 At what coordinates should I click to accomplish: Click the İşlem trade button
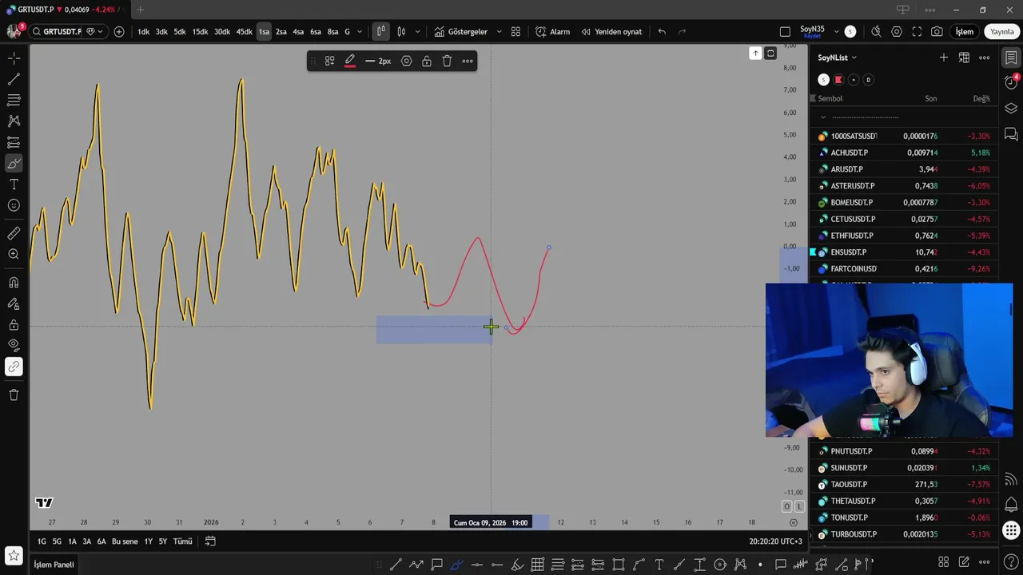coord(965,32)
